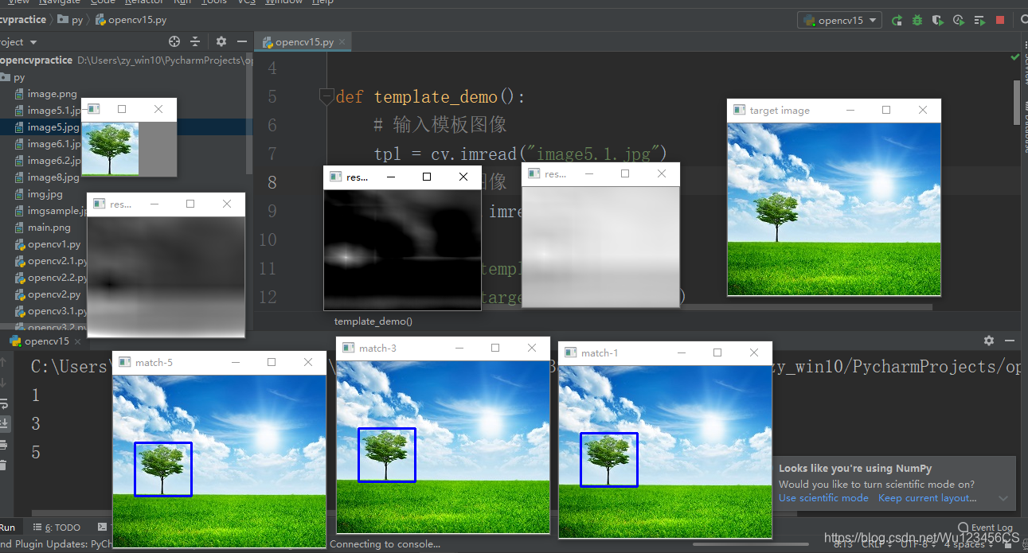Rerun opencv15 with the green rerun icon
Image resolution: width=1028 pixels, height=553 pixels.
(897, 21)
